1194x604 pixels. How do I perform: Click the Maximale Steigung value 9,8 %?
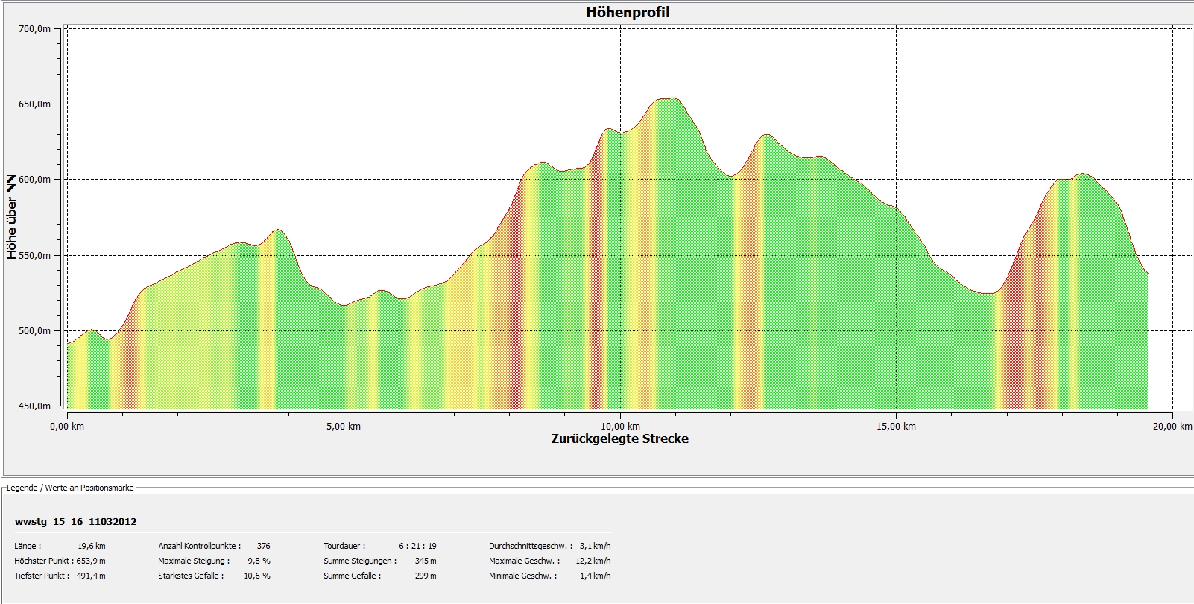pyautogui.click(x=259, y=561)
